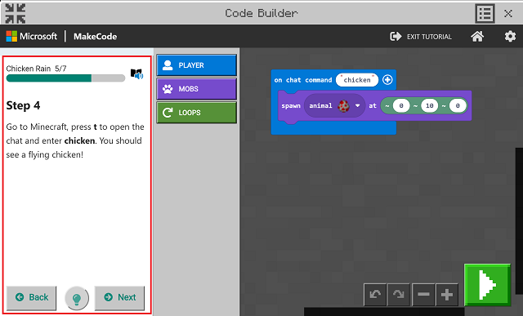
Task: Open the Mobs blocks category
Action: [197, 89]
